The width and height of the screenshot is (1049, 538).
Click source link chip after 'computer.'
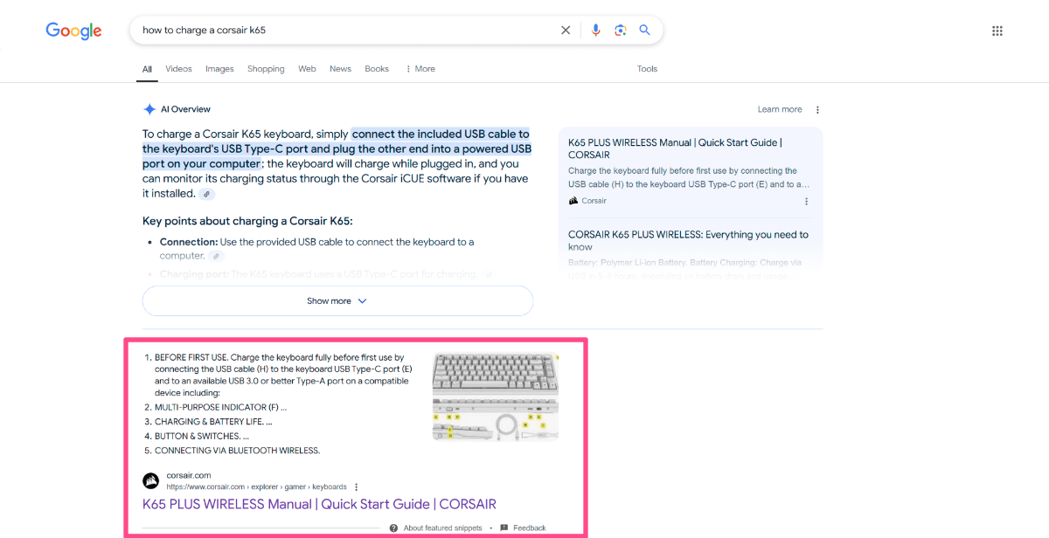216,256
